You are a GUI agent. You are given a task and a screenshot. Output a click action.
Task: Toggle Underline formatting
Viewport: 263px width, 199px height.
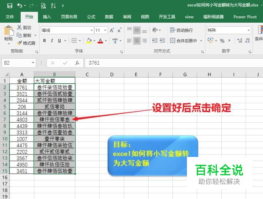59,40
